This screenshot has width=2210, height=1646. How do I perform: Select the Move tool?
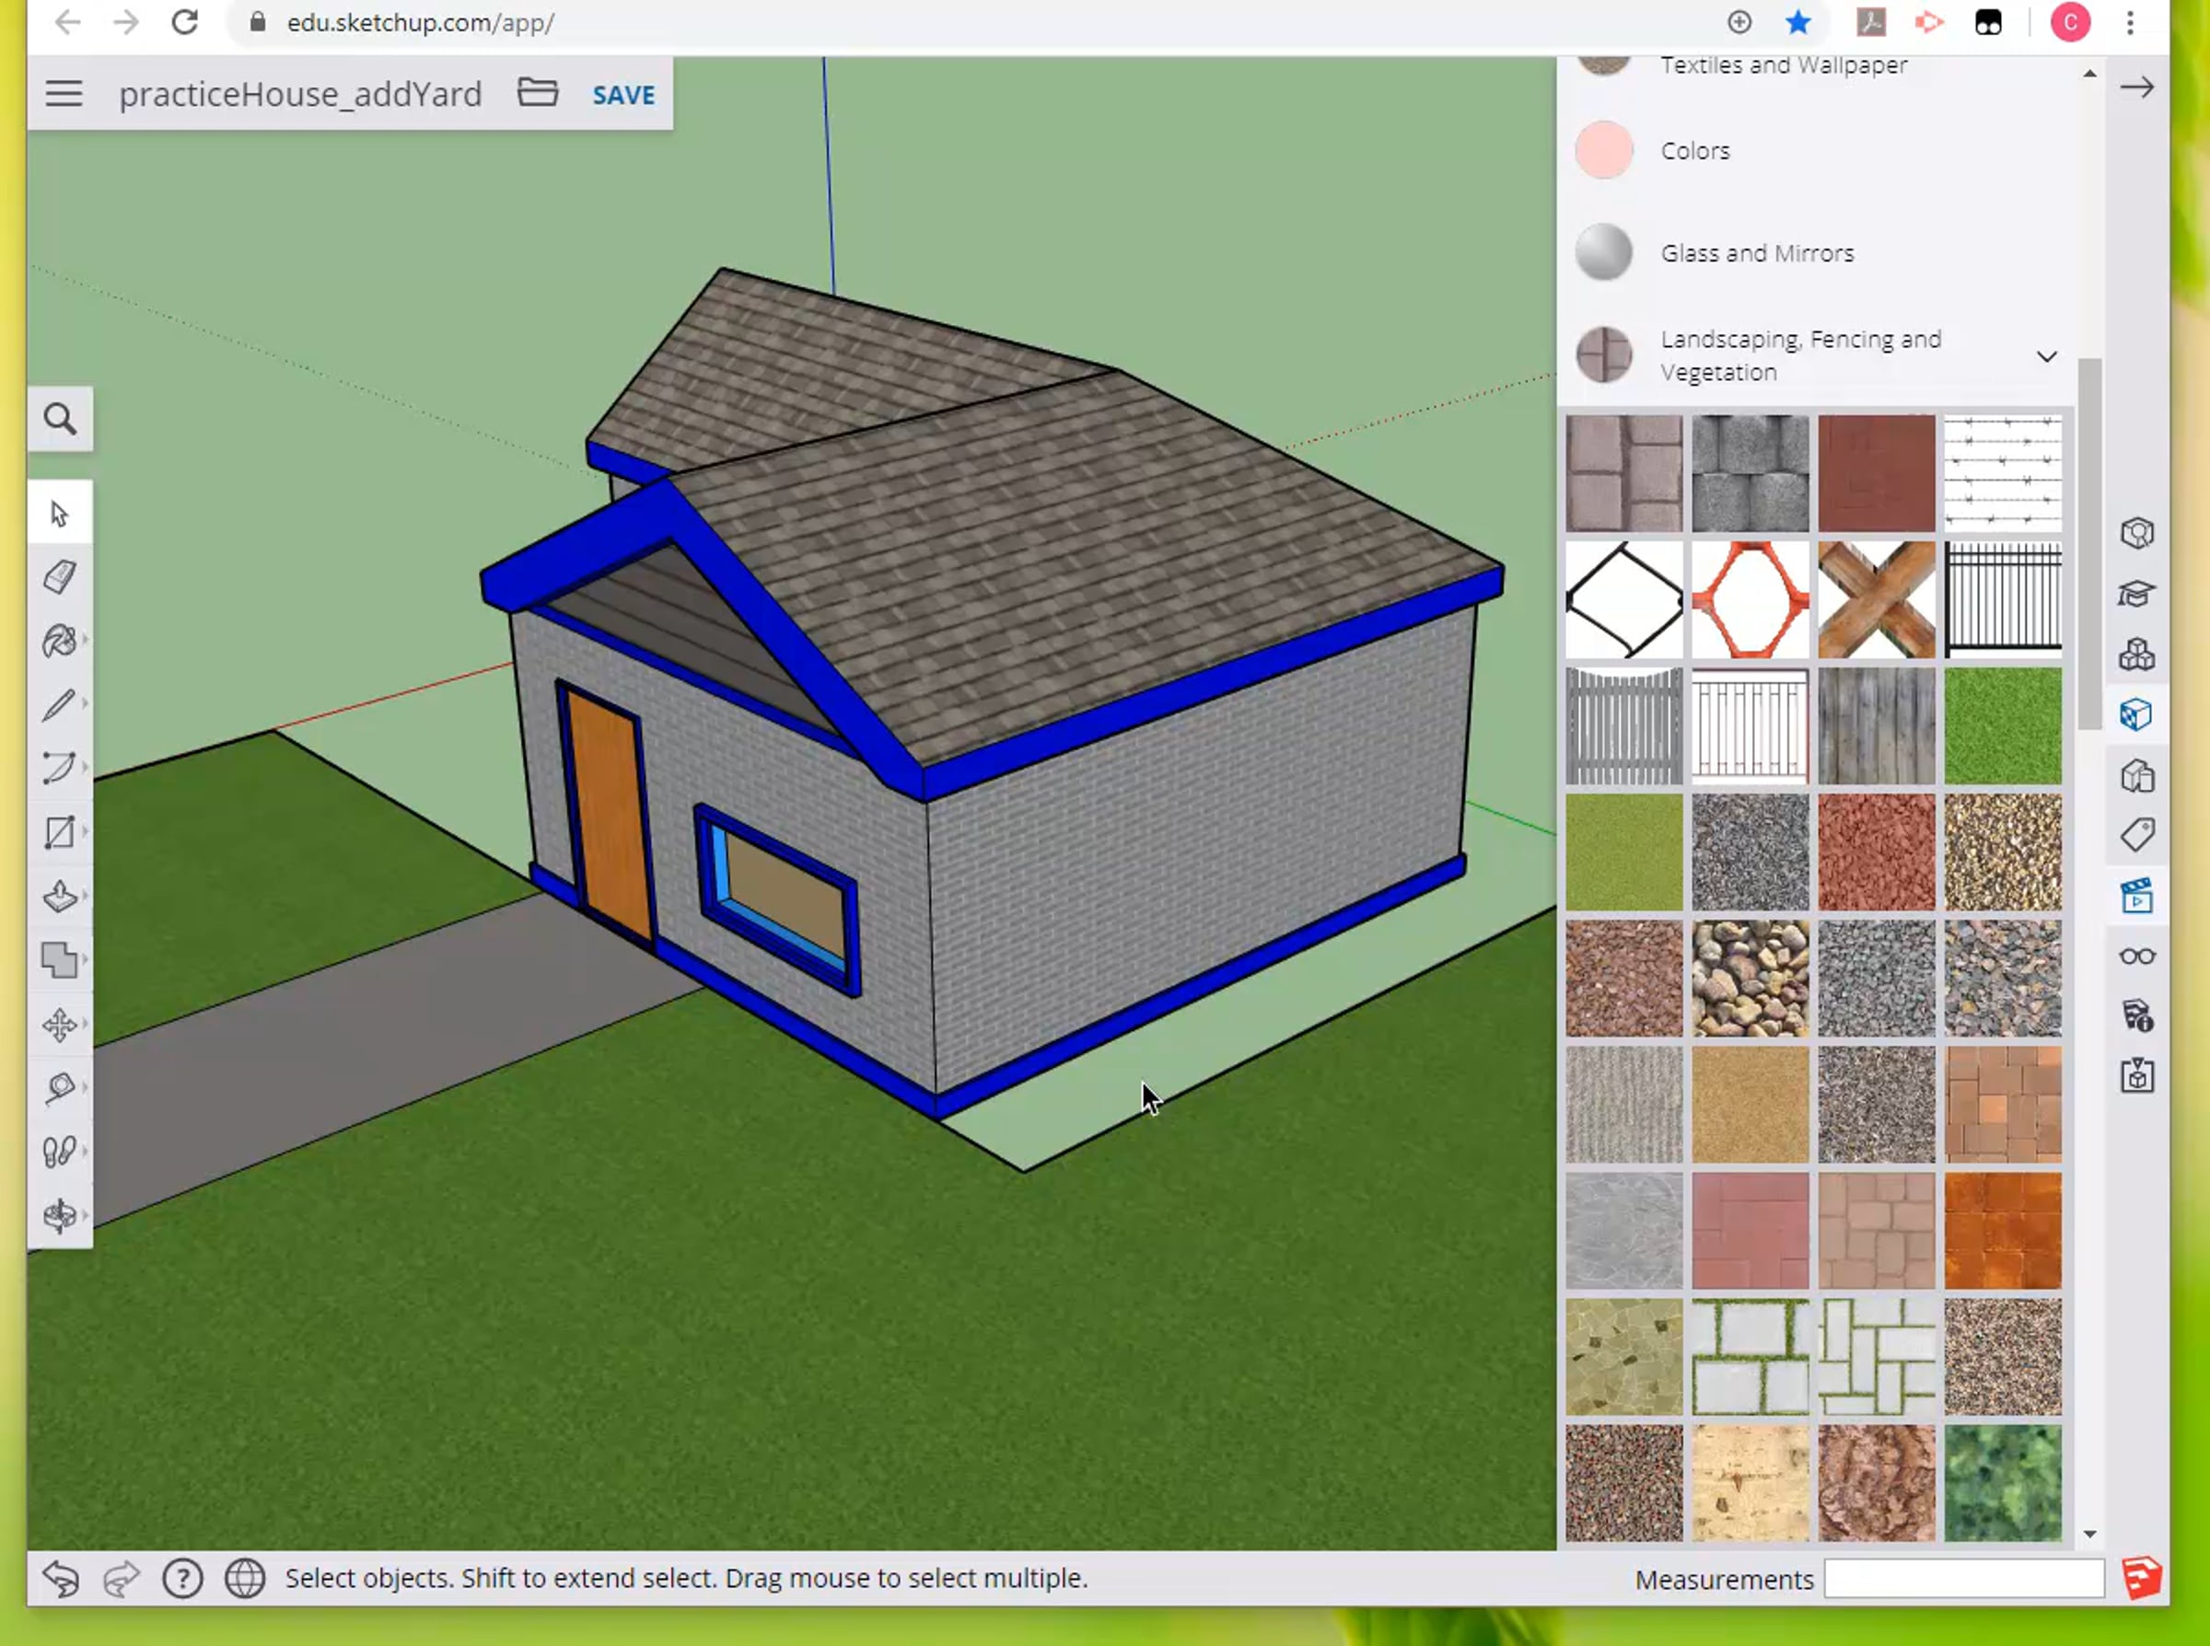[x=59, y=1025]
